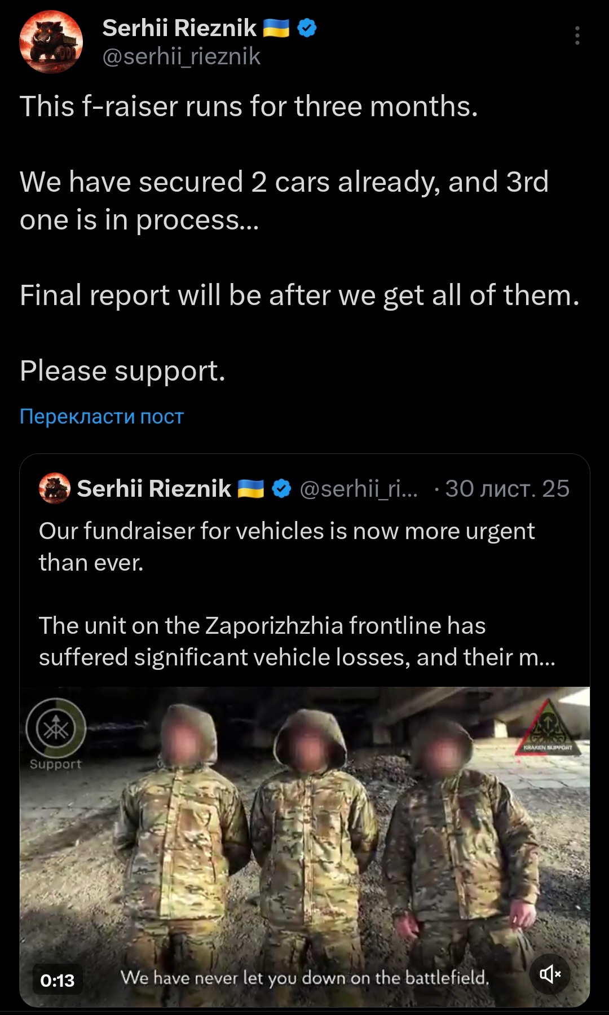Open the @serhii_rieznik handle under the name
This screenshot has width=609, height=1015.
coord(181,57)
